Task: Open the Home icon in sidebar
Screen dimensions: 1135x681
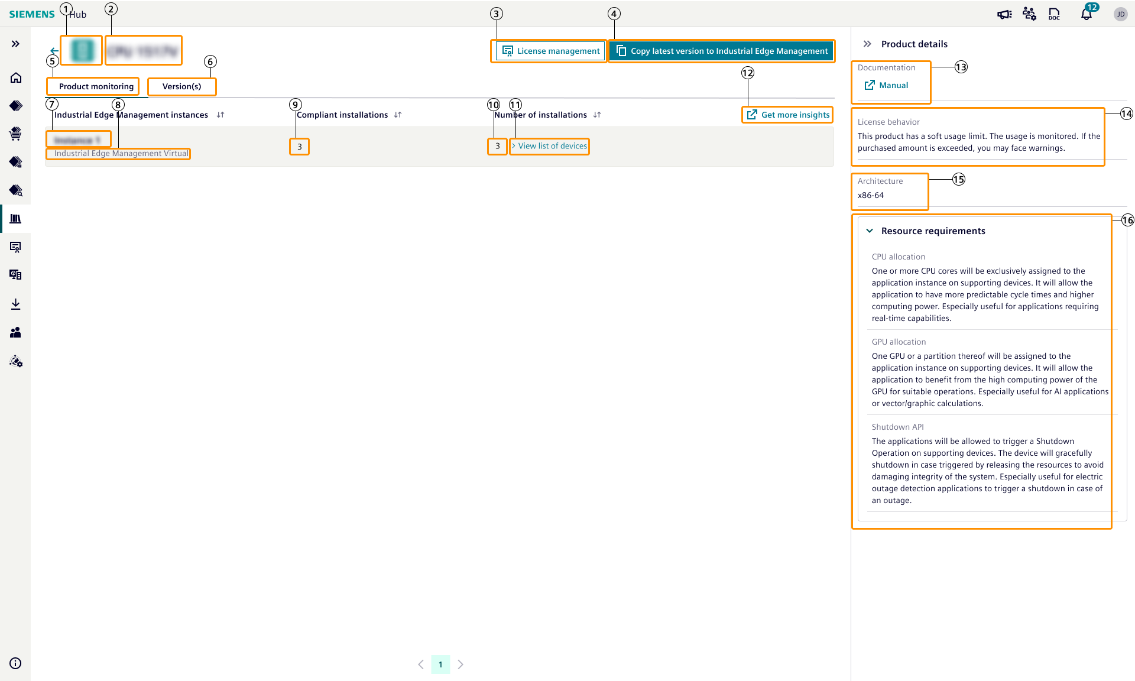Action: (x=16, y=77)
